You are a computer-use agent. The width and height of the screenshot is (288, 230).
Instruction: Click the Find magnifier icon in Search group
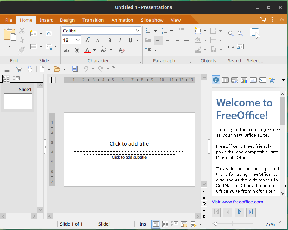pyautogui.click(x=231, y=34)
